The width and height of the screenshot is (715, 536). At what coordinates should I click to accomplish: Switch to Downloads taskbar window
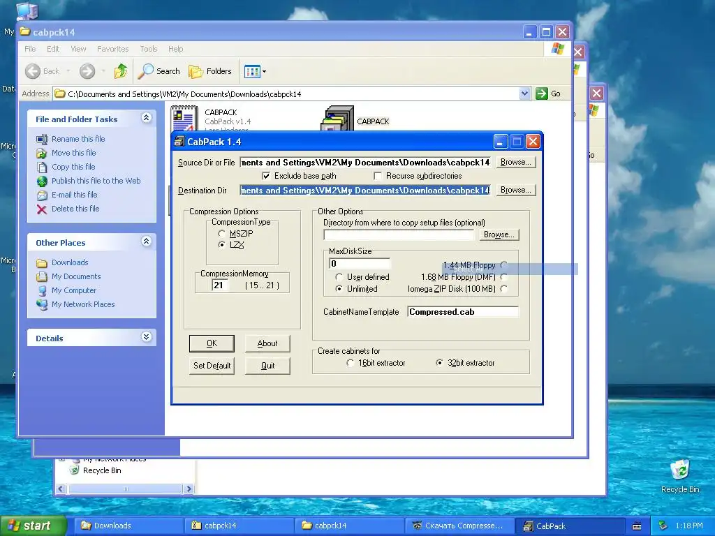pos(129,526)
